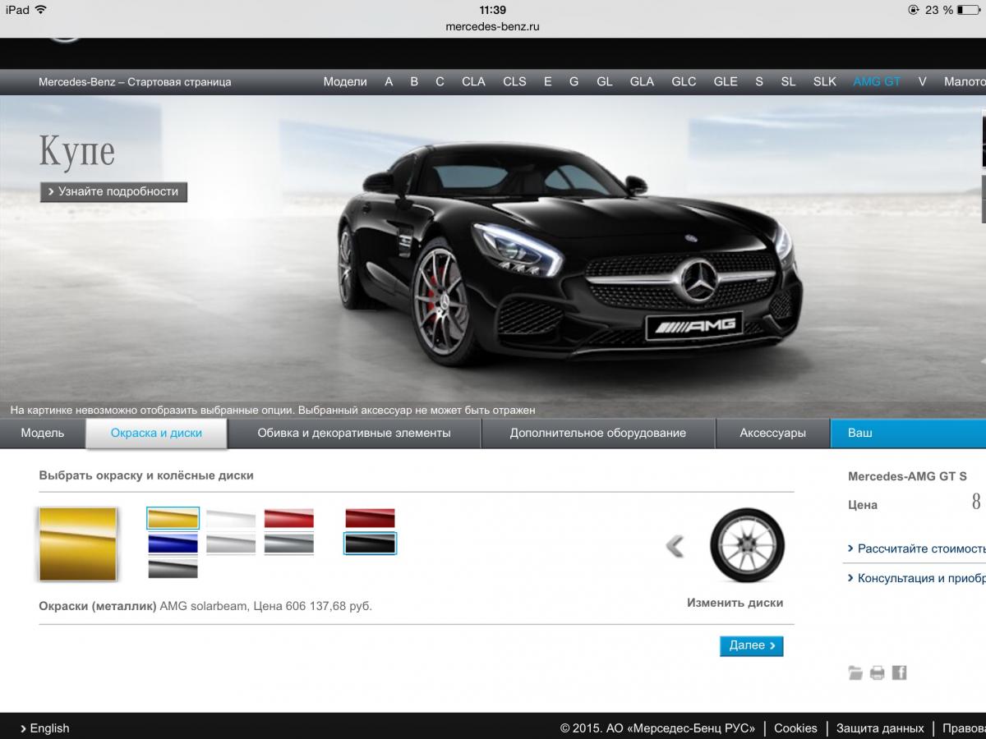This screenshot has height=739, width=986.
Task: Open SL in the model bar
Action: [789, 81]
